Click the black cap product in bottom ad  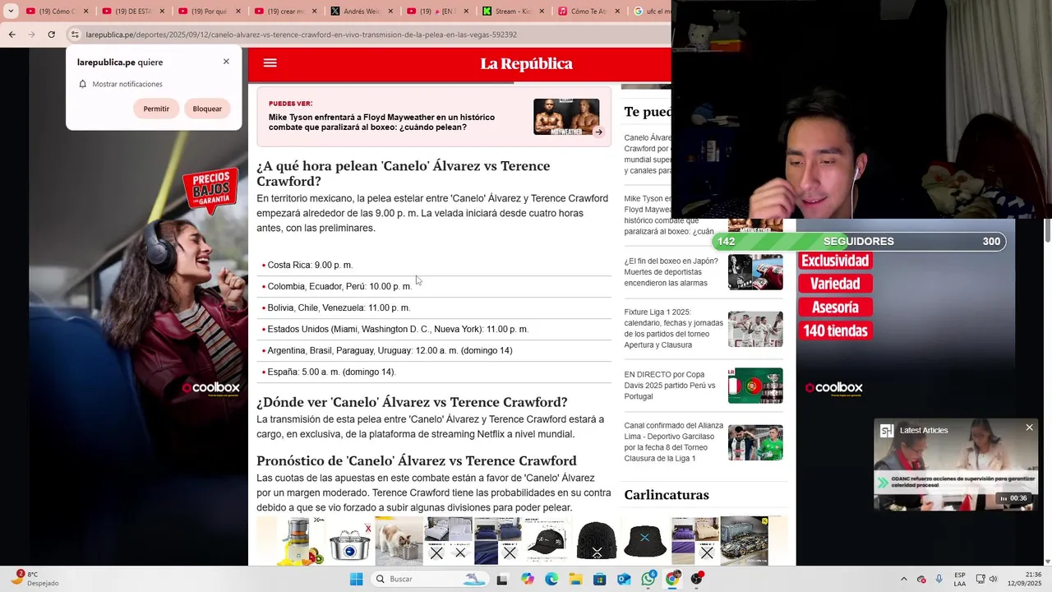coord(547,541)
